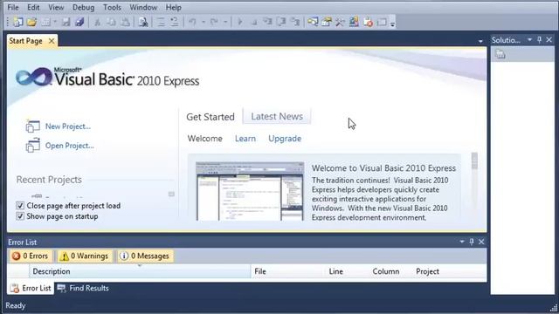The image size is (559, 314).
Task: Sort by File column header
Action: tap(288, 271)
